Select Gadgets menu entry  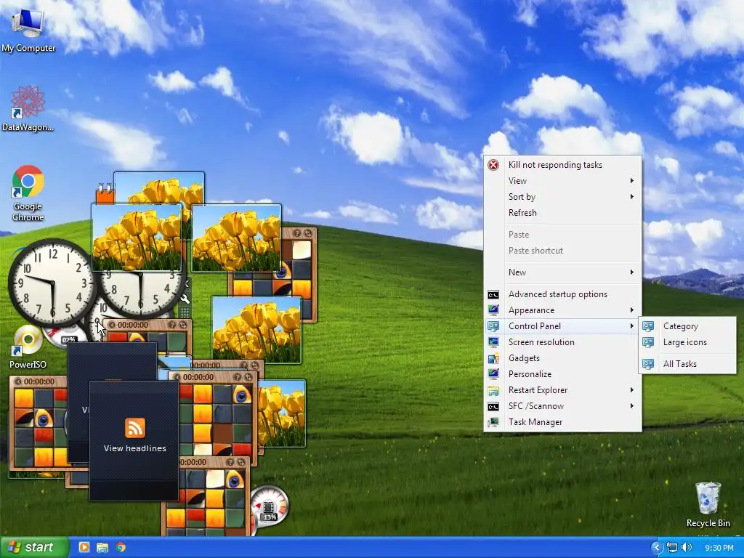(x=563, y=358)
